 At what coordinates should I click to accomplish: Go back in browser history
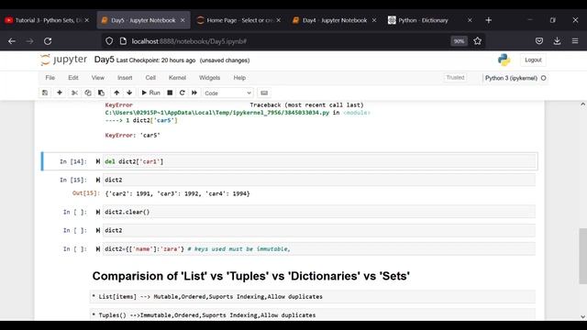point(12,41)
